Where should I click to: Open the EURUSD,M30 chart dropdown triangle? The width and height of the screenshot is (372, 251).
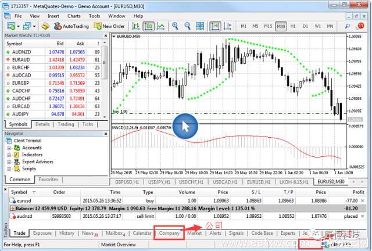[114, 37]
